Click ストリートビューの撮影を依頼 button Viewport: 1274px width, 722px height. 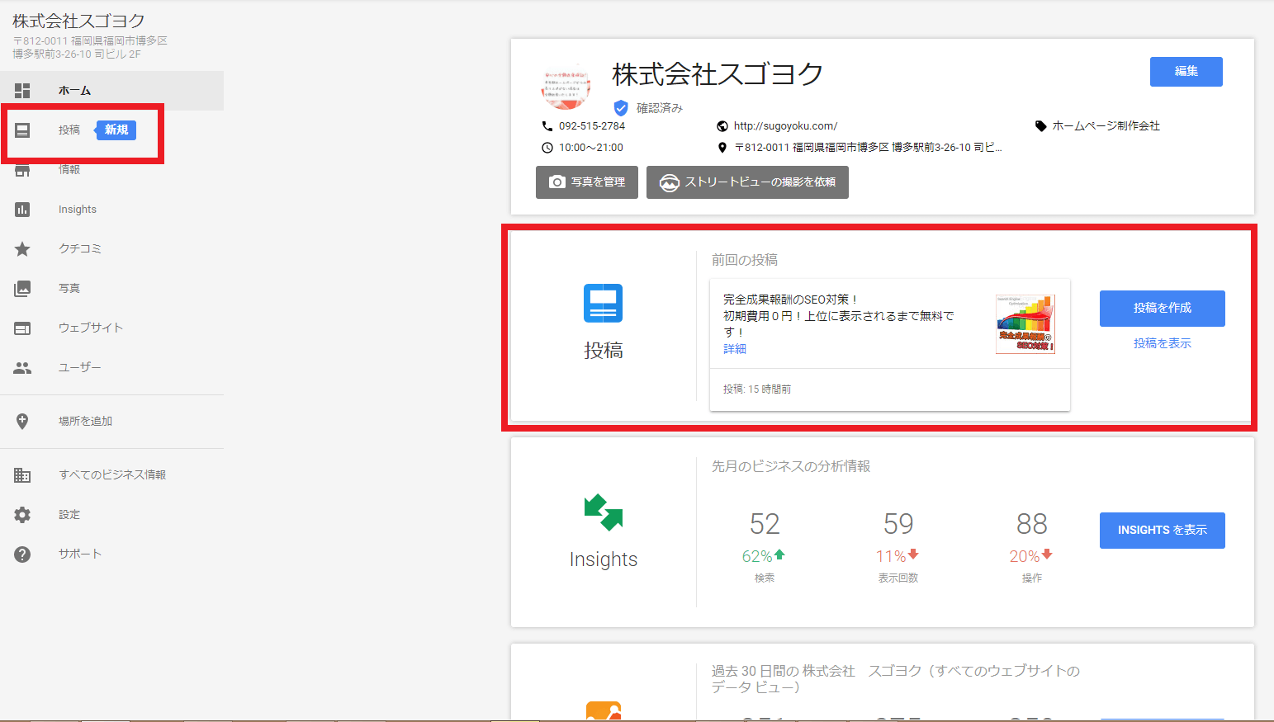coord(747,182)
